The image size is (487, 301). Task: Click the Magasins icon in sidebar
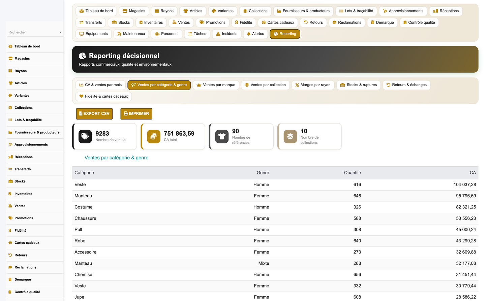coord(10,59)
